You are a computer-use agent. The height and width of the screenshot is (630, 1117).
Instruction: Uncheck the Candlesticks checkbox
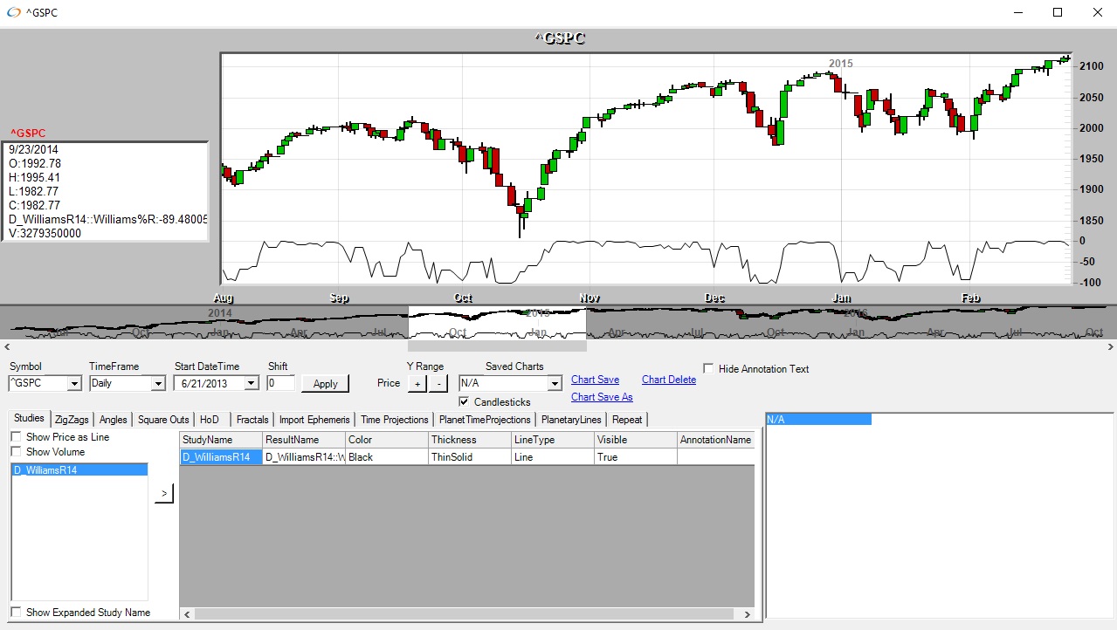(x=465, y=402)
